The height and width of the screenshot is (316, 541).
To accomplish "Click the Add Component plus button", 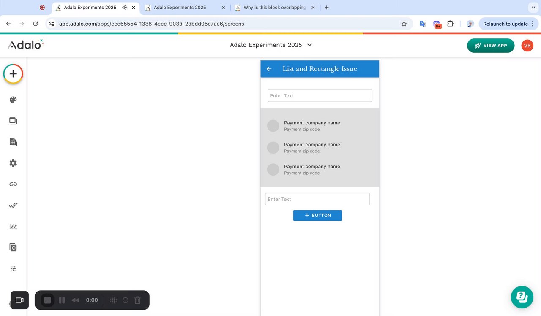I will tap(13, 74).
